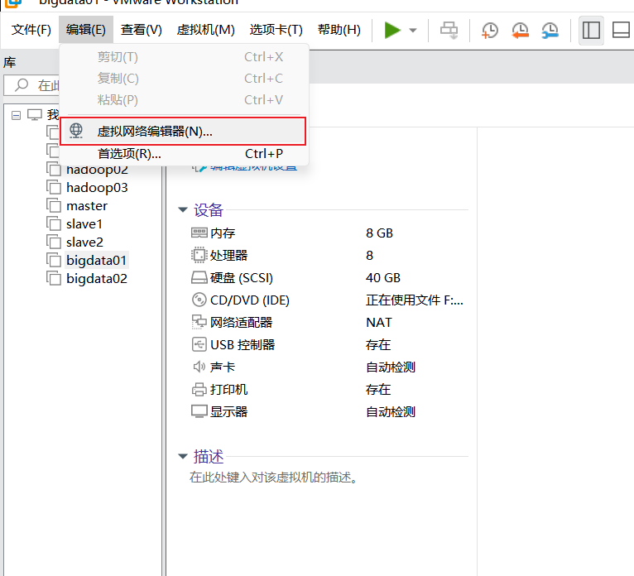Viewport: 634px width, 576px height.
Task: Select the bigdata01 virtual machine
Action: pos(96,261)
